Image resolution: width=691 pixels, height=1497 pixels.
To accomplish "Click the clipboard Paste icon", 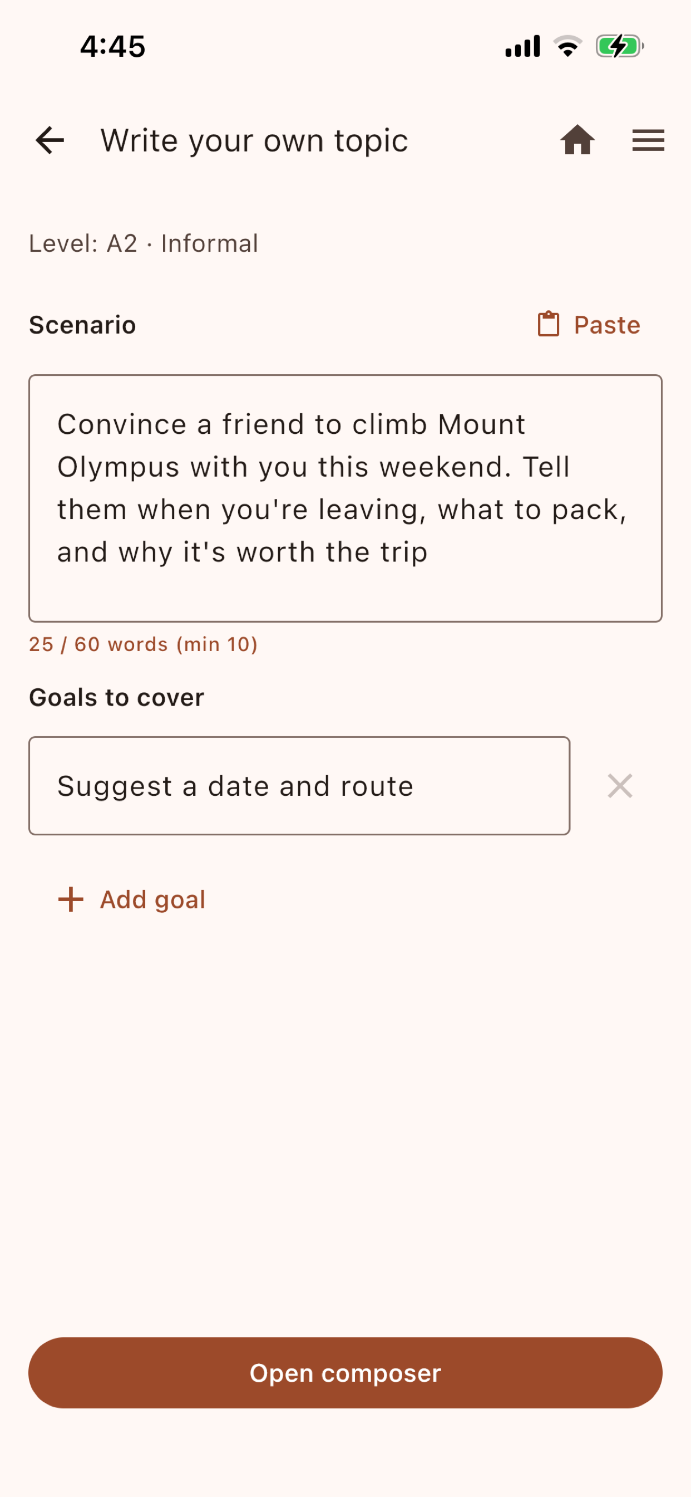I will coord(548,324).
